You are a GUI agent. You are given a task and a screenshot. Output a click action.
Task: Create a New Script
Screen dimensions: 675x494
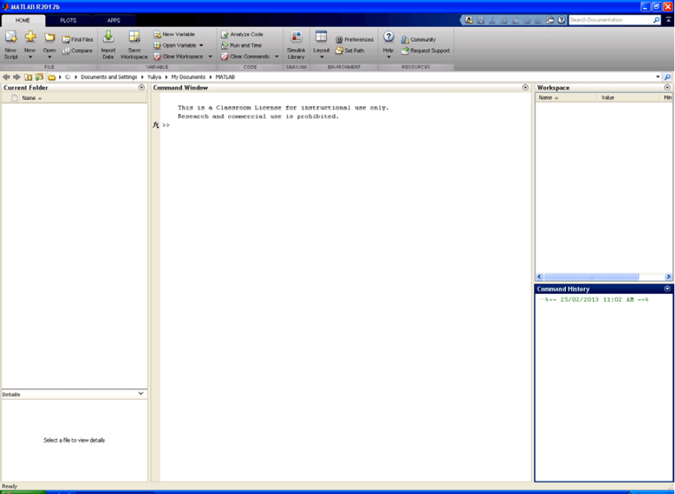(10, 43)
